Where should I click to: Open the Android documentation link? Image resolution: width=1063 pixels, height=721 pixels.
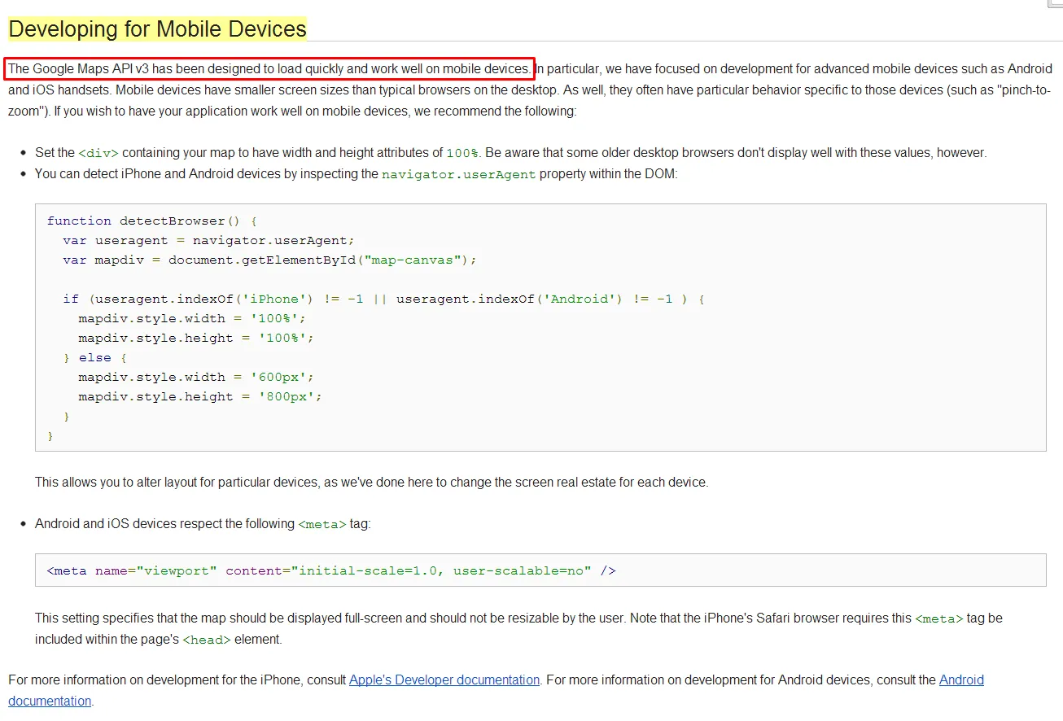(x=961, y=679)
